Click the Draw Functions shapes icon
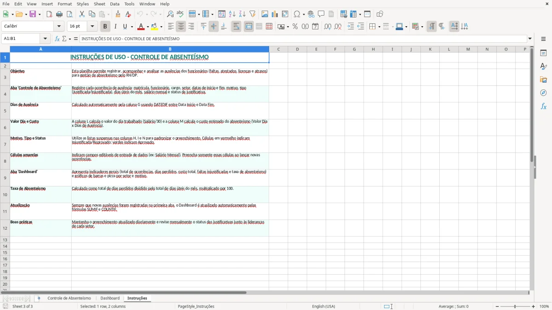 point(380,14)
